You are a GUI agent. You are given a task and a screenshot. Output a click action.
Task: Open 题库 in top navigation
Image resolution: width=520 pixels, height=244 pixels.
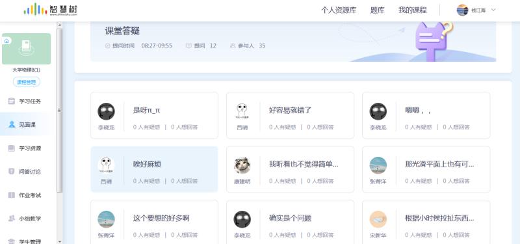378,10
